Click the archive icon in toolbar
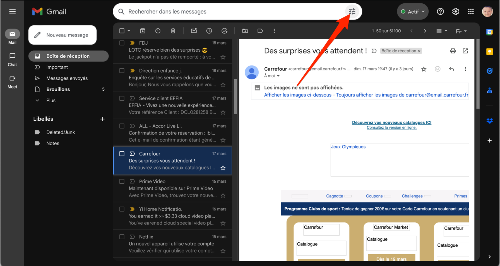 pos(143,31)
